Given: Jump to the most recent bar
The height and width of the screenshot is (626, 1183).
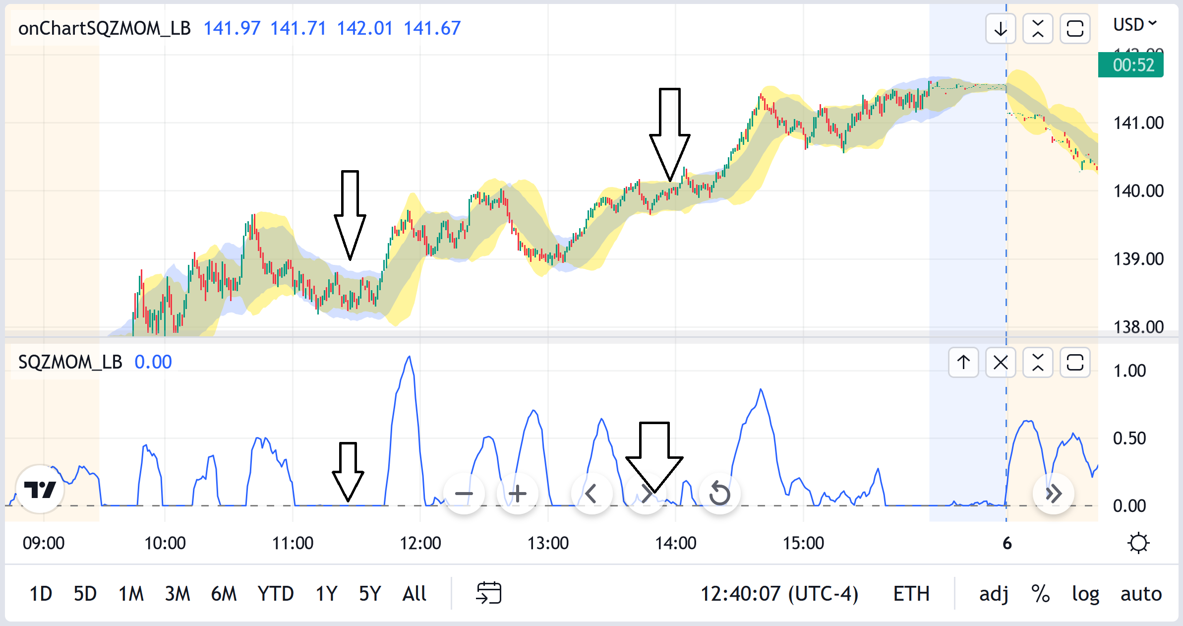Looking at the screenshot, I should point(1054,494).
